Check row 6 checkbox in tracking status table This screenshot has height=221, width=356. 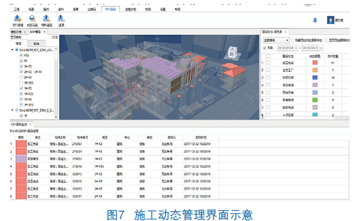tap(268, 100)
